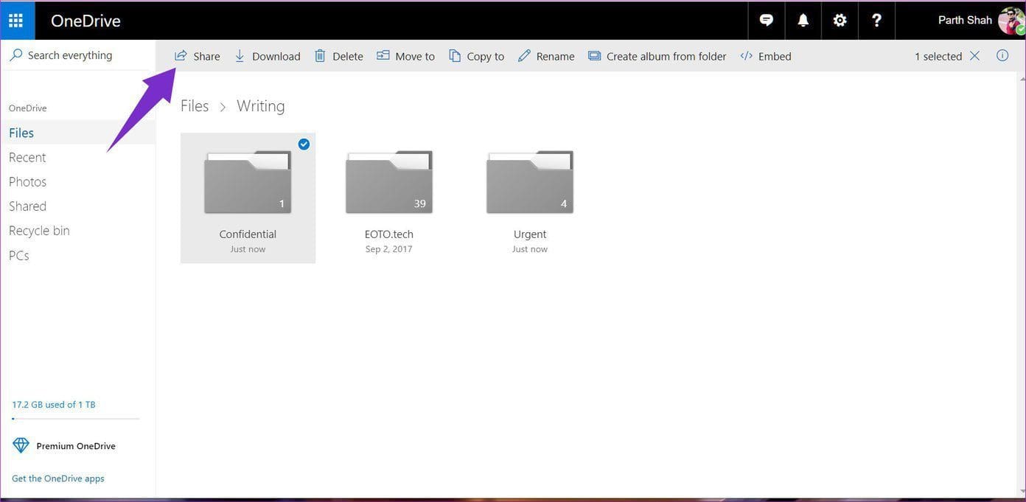Screen dimensions: 1026x502
Task: Click the search magnifier icon
Action: pyautogui.click(x=16, y=55)
